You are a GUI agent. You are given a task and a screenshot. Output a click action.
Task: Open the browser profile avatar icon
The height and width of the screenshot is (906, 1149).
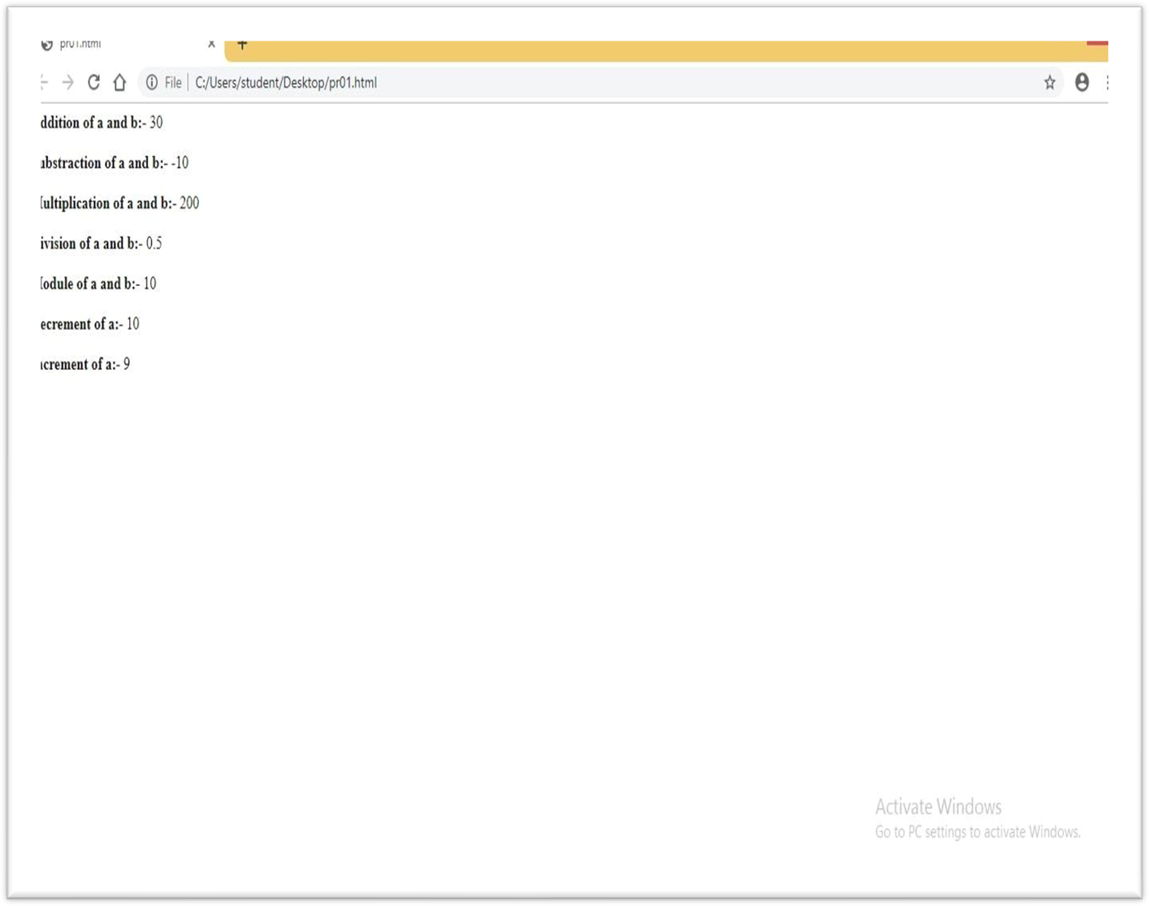pyautogui.click(x=1082, y=82)
